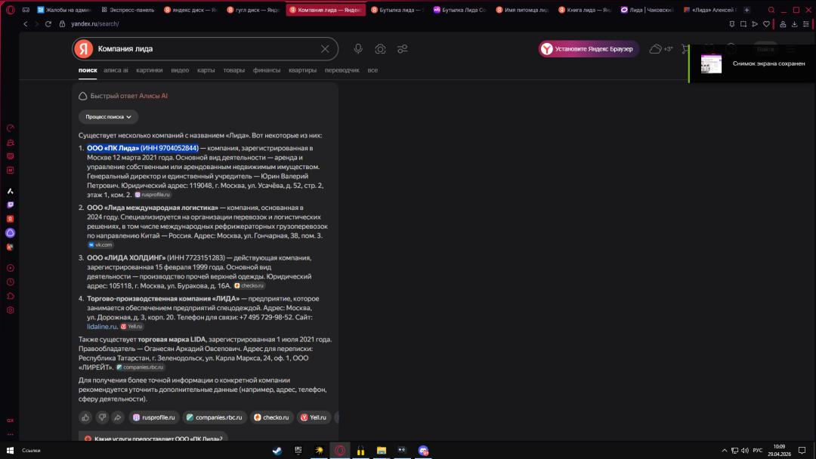The width and height of the screenshot is (816, 459).
Task: Open search settings sliders icon
Action: tap(402, 49)
